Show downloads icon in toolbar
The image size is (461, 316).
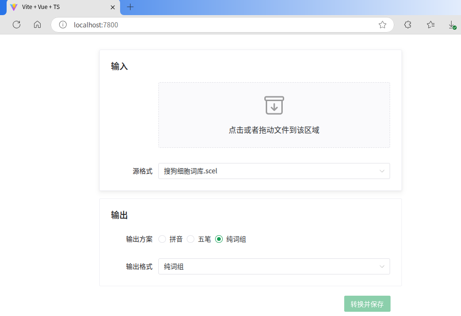[x=452, y=25]
